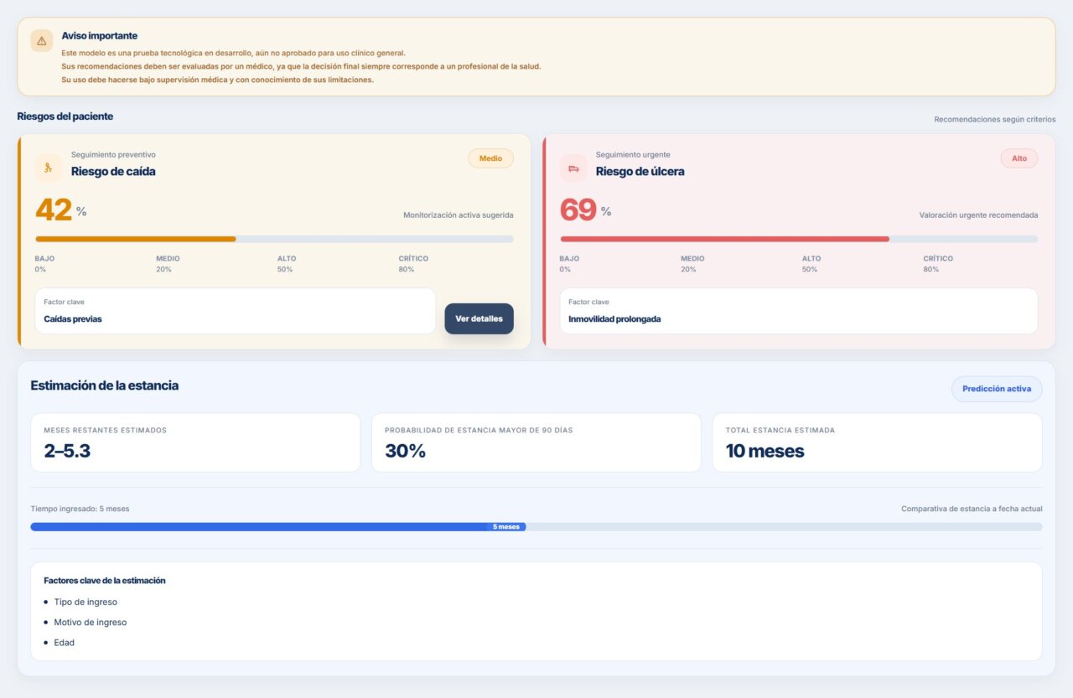
Task: Click Tiempo ingresado: 5 meses text
Action: coord(80,509)
